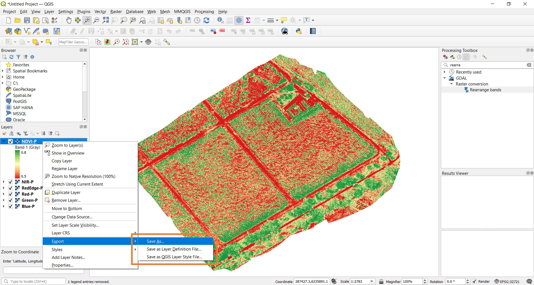
Task: Click the Filter Browser funnel icon
Action: point(18,57)
